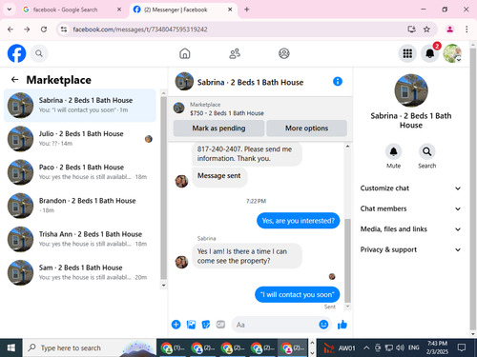Click the browser address bar URL

140,30
